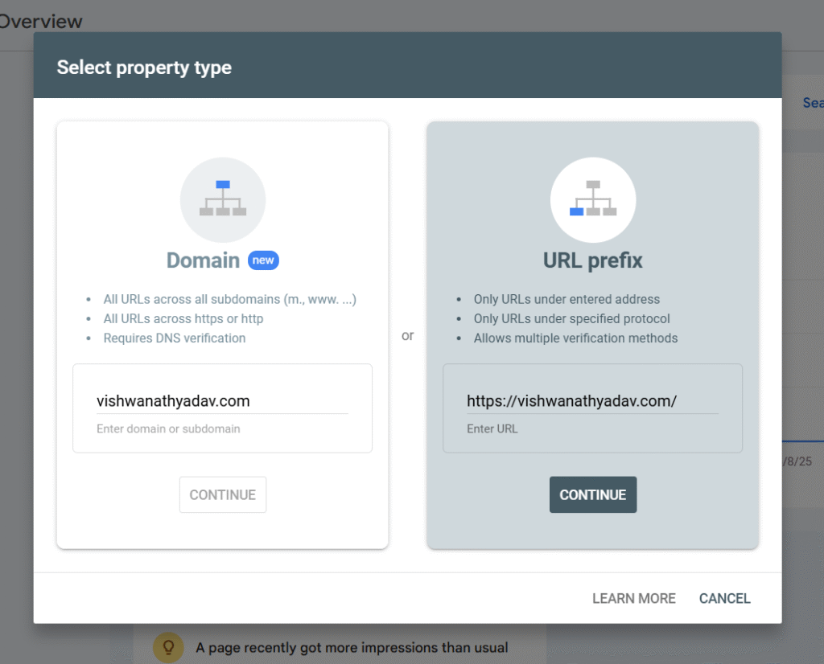This screenshot has width=824, height=664.
Task: Click 'Requires DNS verification' bullet
Action: pyautogui.click(x=175, y=338)
